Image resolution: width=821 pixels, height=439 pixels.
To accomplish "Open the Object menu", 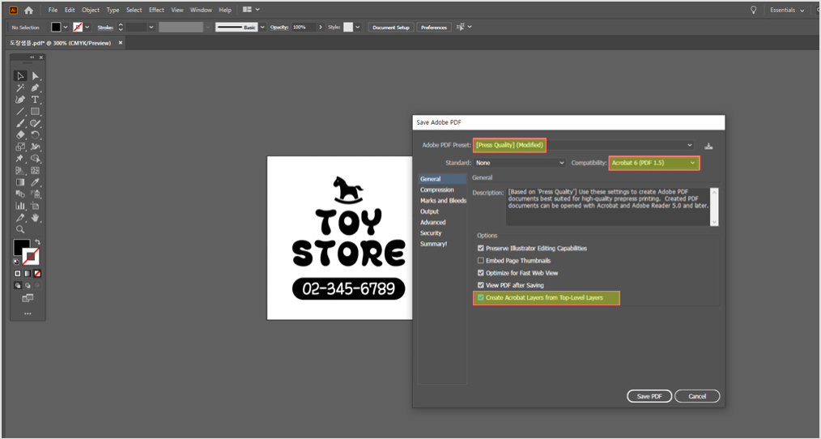I will coord(91,10).
